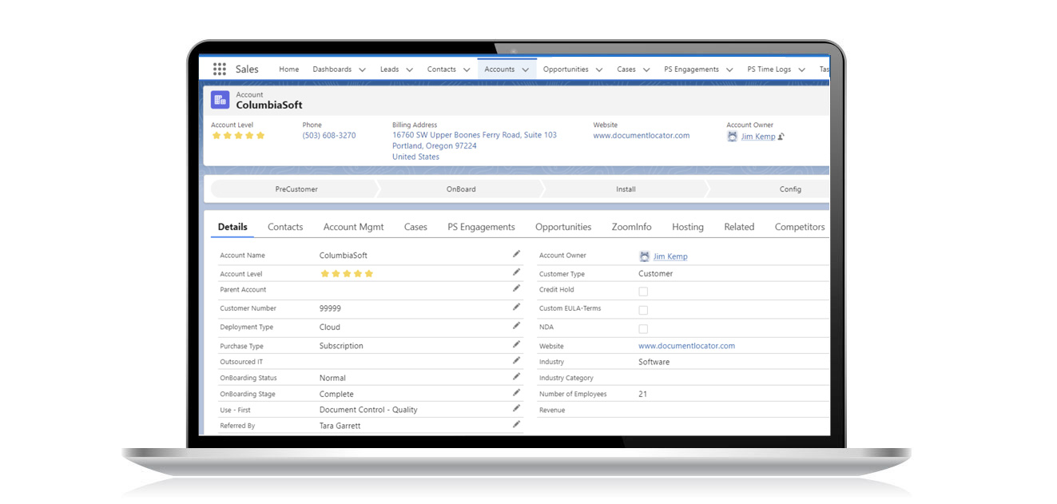Edit OnBoarding Status pencil icon

516,376
